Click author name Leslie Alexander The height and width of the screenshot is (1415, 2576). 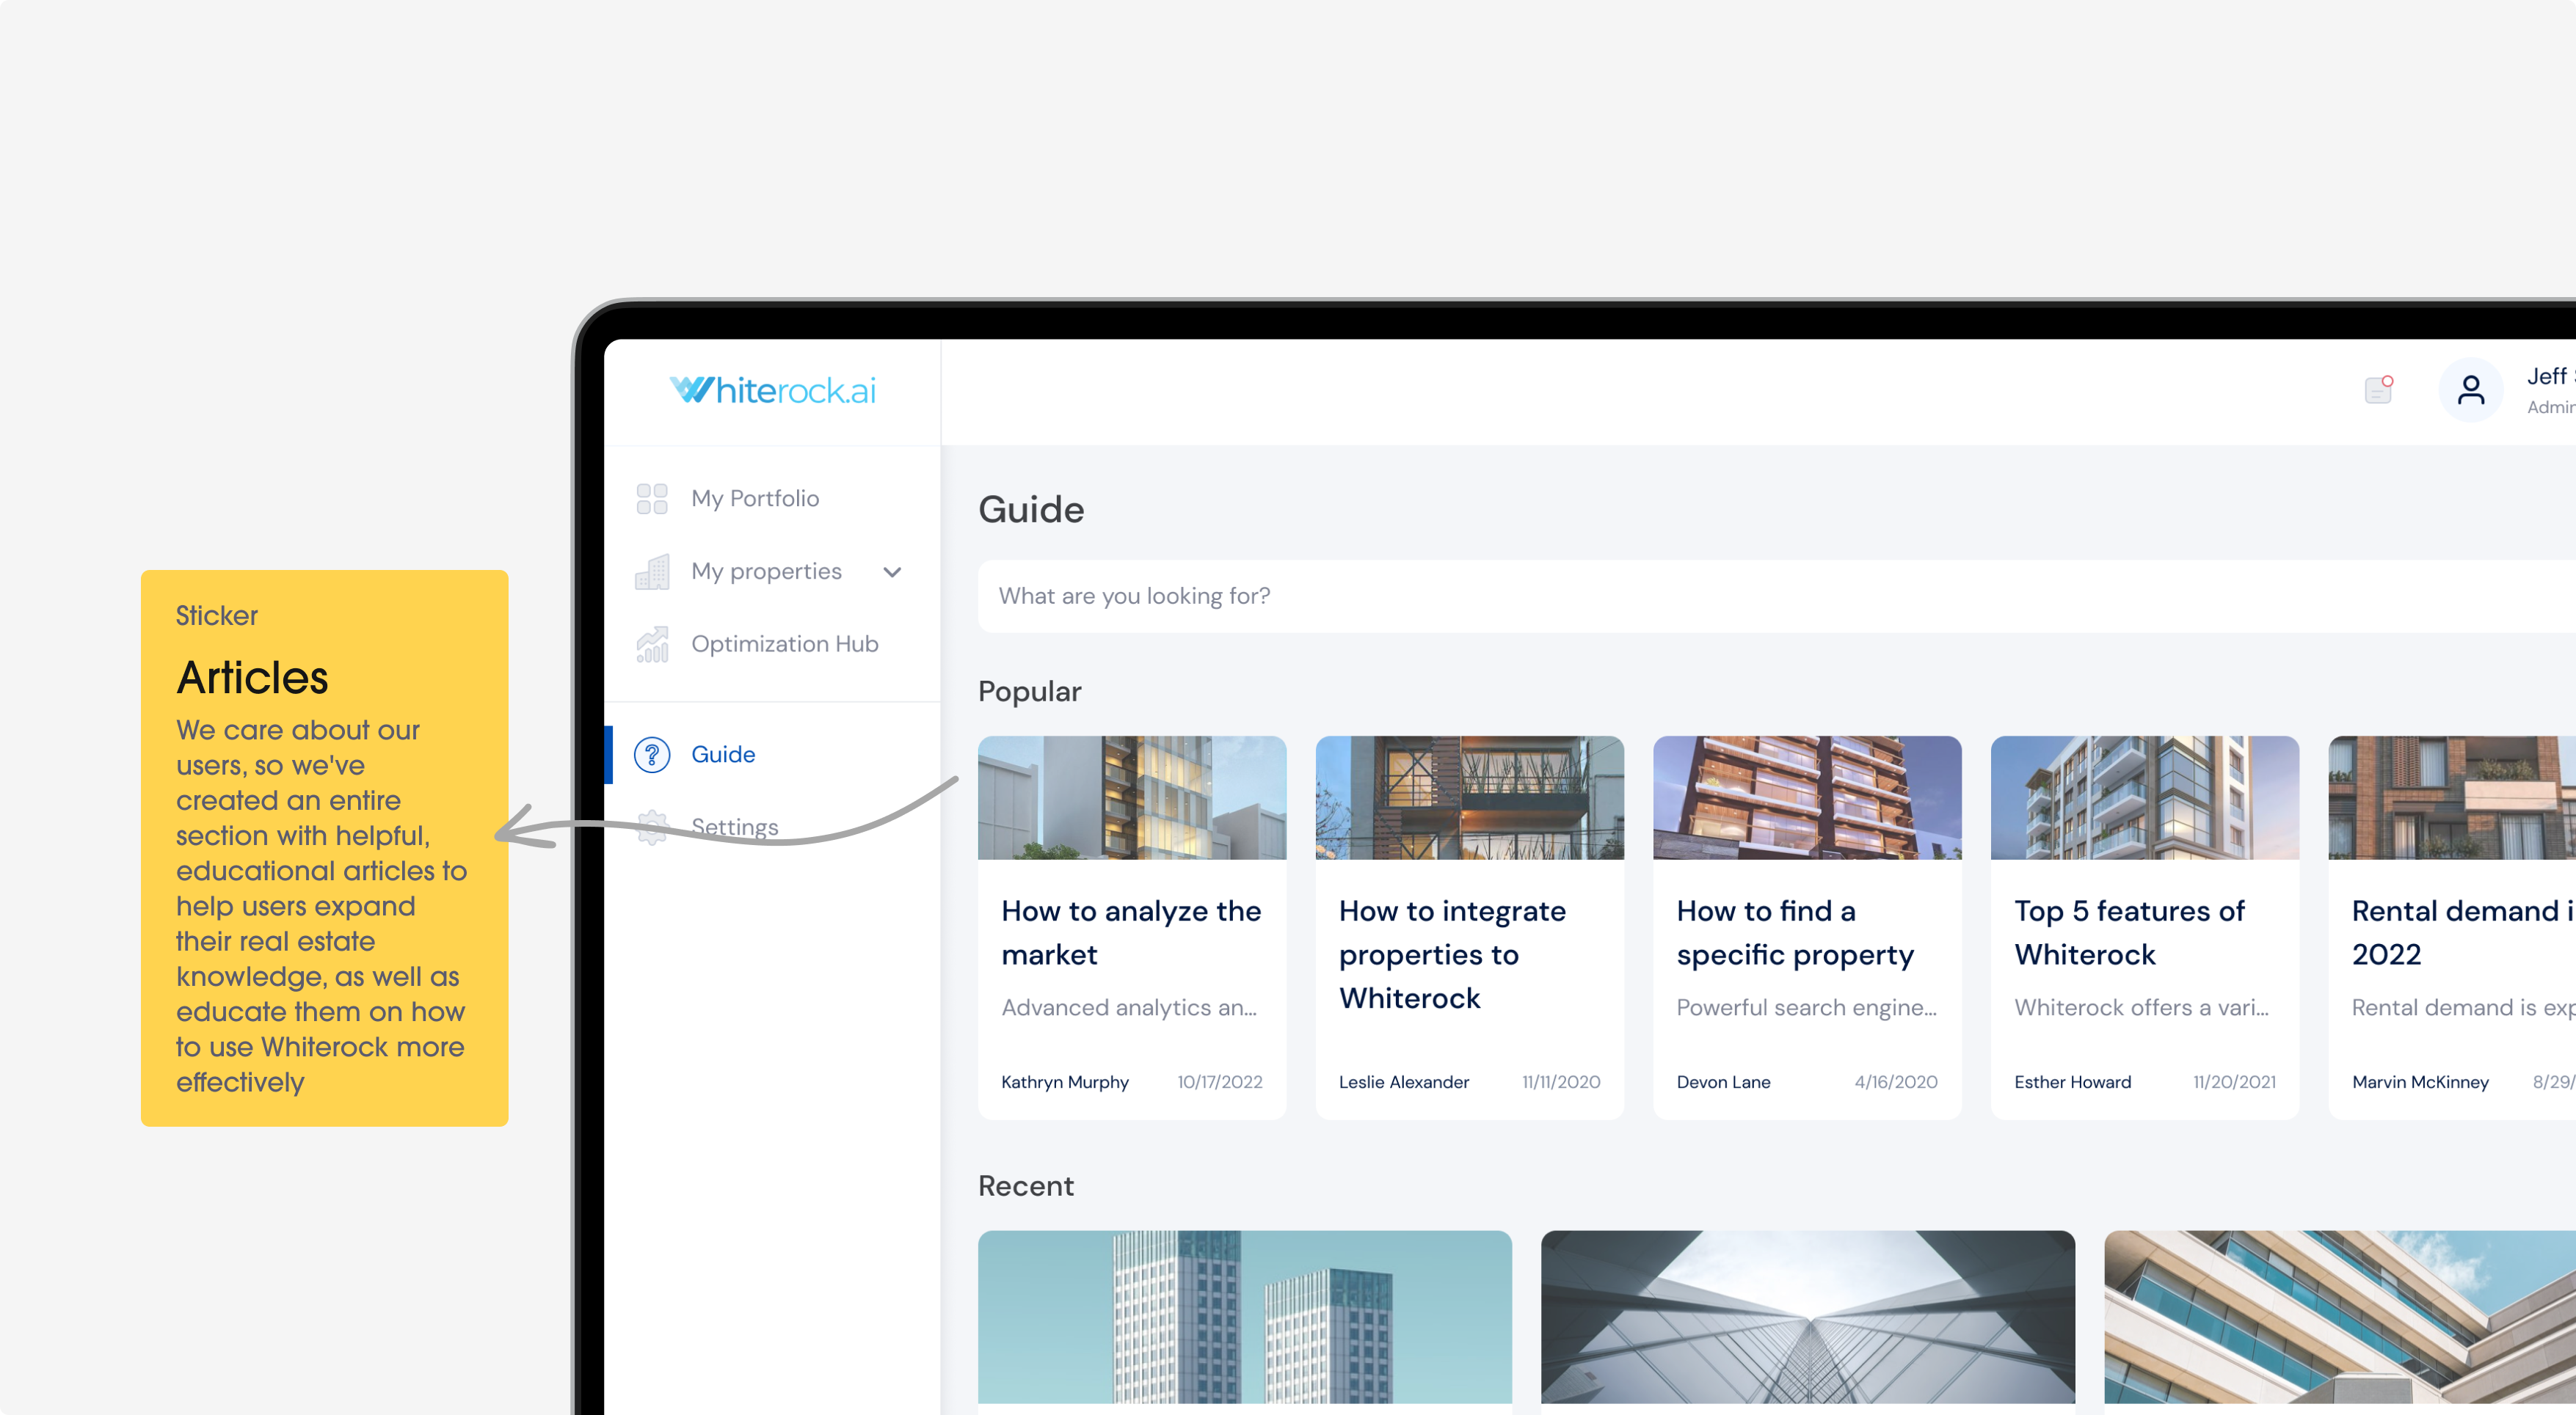tap(1404, 1082)
